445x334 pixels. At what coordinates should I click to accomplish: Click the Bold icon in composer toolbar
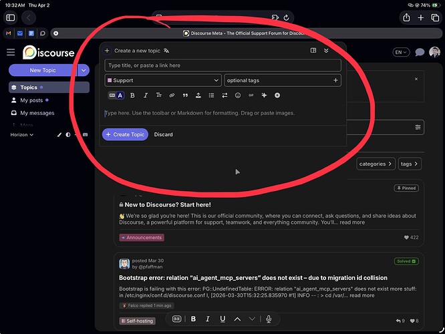point(132,96)
